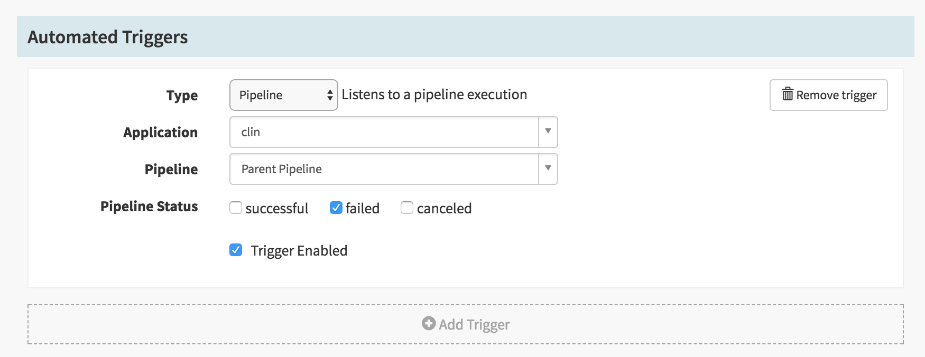Click the 'canceled' status label text
This screenshot has height=357, width=925.
click(x=444, y=208)
